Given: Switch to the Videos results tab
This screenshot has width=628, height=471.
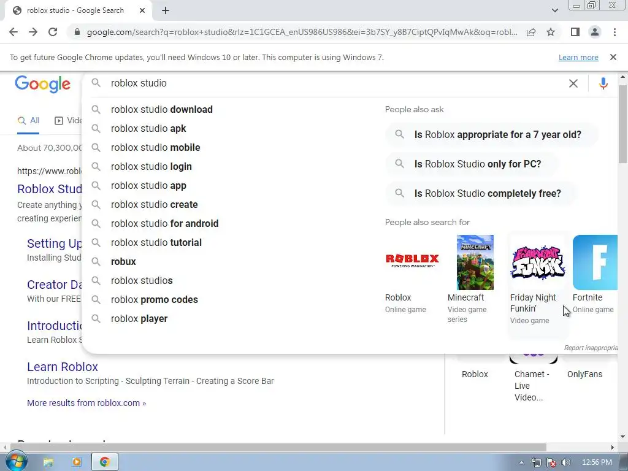Looking at the screenshot, I should point(68,121).
